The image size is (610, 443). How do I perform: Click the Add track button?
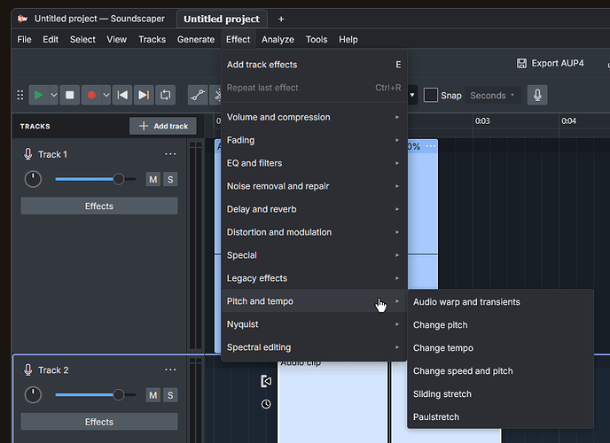pos(163,126)
